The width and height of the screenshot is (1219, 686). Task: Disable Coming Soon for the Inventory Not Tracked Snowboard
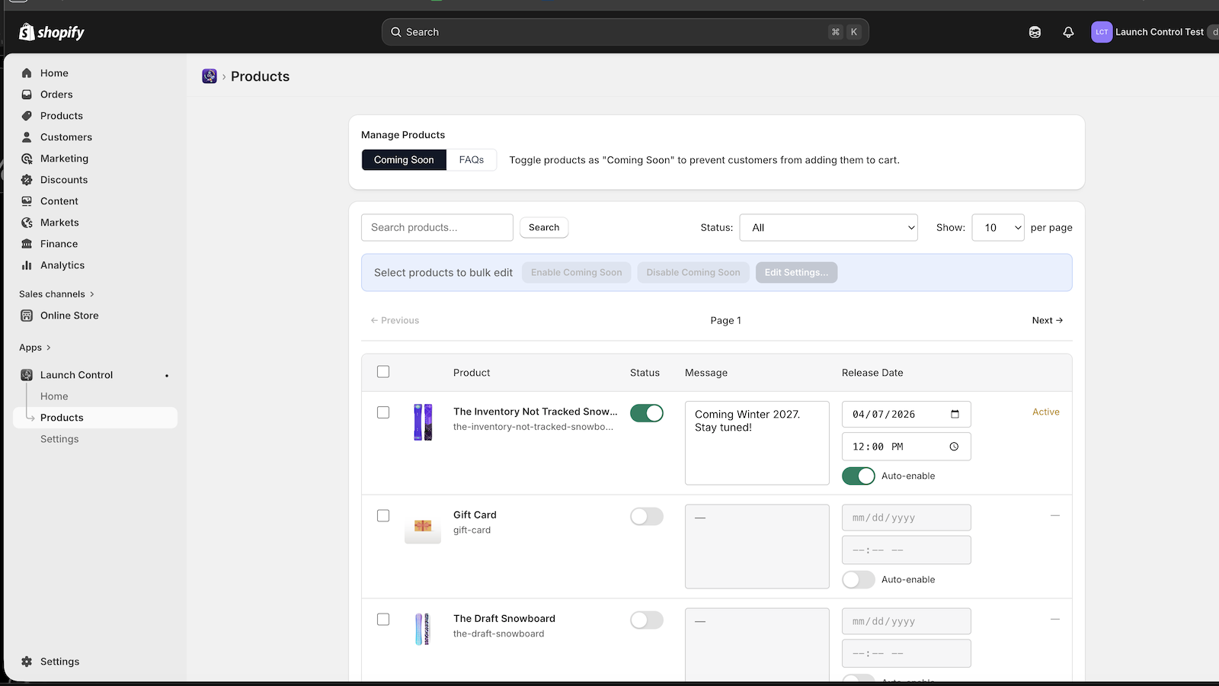(x=647, y=413)
